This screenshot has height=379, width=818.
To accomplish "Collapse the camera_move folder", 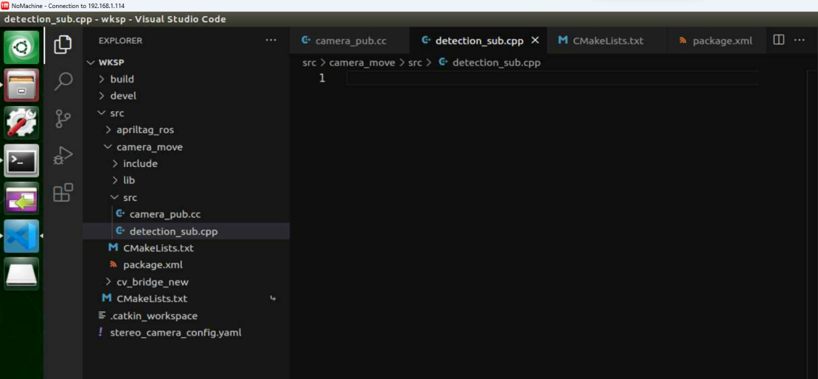I will 186,147.
